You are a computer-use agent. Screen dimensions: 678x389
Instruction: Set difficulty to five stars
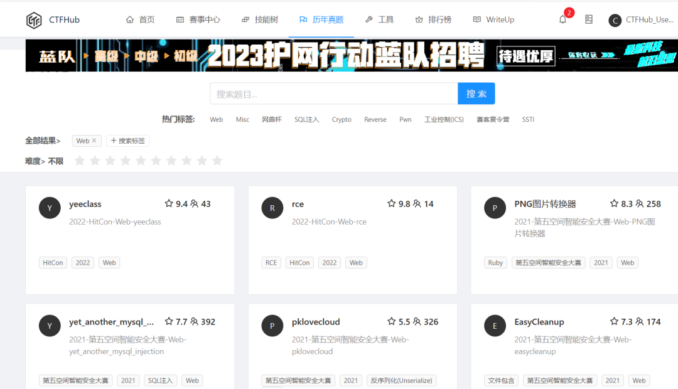coord(141,161)
